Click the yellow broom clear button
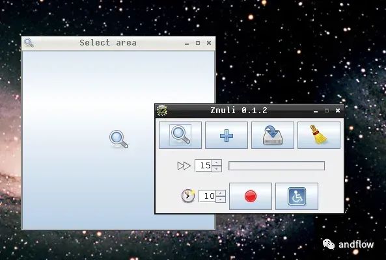Image resolution: width=386 pixels, height=260 pixels. 319,135
